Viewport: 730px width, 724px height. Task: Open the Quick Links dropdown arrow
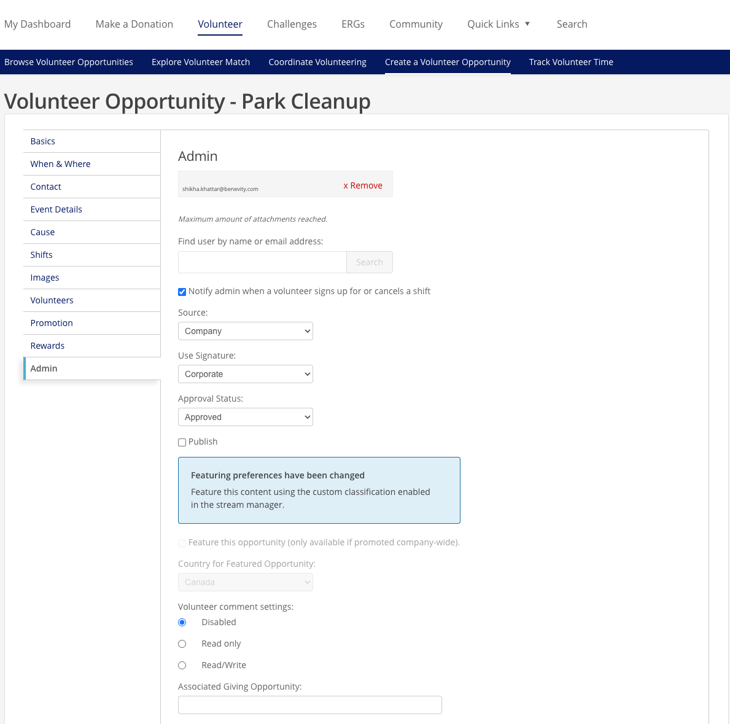(x=527, y=24)
